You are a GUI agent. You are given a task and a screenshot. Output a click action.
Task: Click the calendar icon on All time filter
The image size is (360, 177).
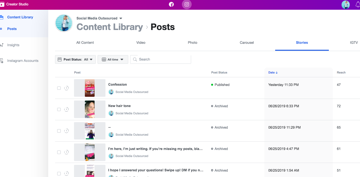pos(104,59)
